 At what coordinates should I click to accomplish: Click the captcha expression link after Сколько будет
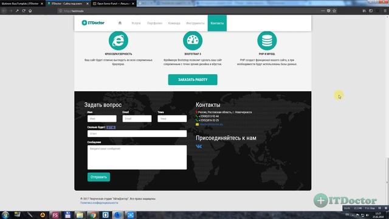click(x=111, y=127)
